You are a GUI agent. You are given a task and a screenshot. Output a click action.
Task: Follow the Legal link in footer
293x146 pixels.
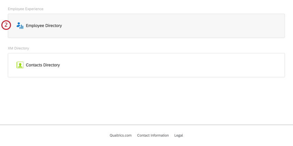pos(179,135)
